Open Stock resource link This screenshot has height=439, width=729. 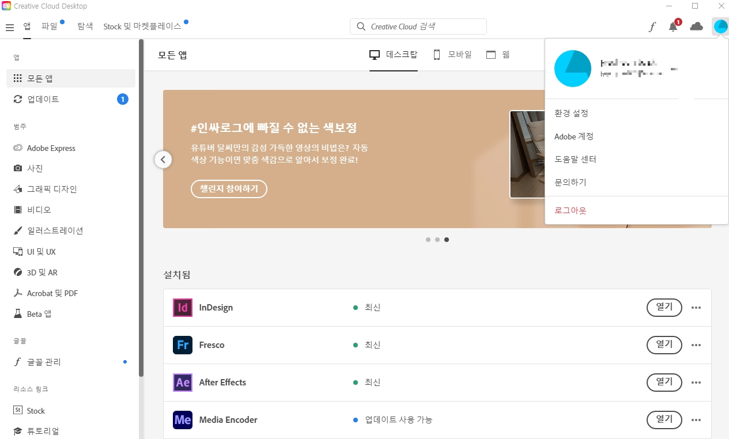(x=71, y=411)
